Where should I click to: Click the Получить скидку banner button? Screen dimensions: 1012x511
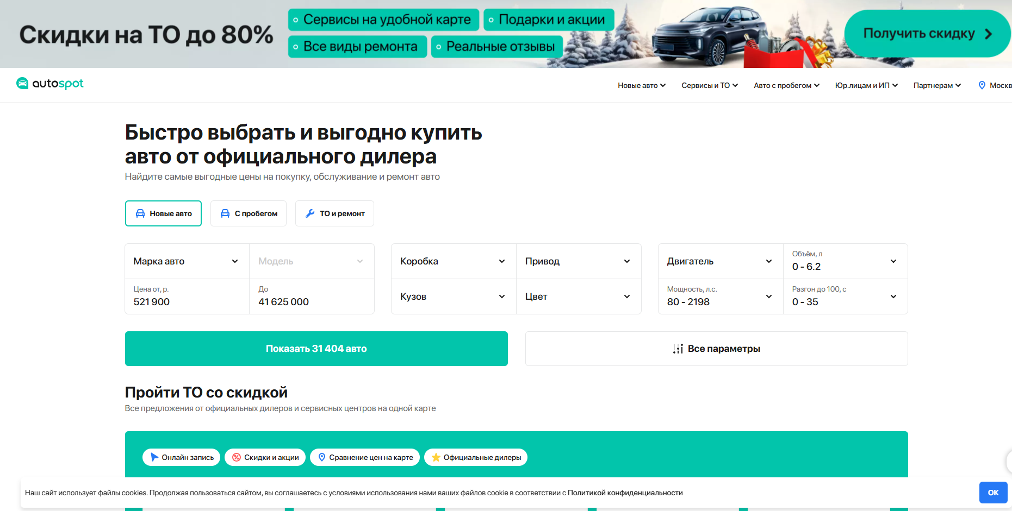pyautogui.click(x=927, y=34)
